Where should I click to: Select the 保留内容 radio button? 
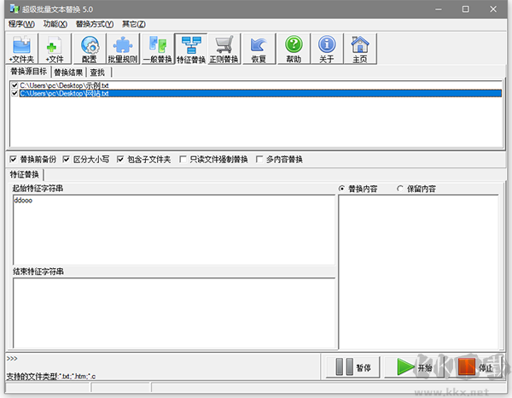pyautogui.click(x=401, y=188)
